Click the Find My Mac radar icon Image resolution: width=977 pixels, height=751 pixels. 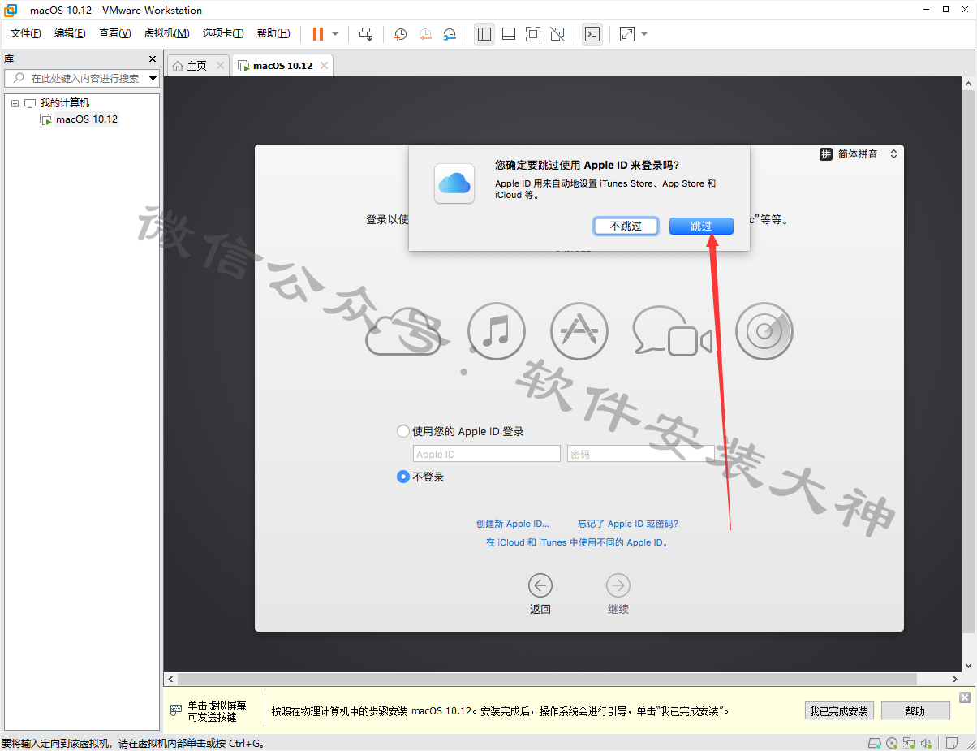(764, 331)
